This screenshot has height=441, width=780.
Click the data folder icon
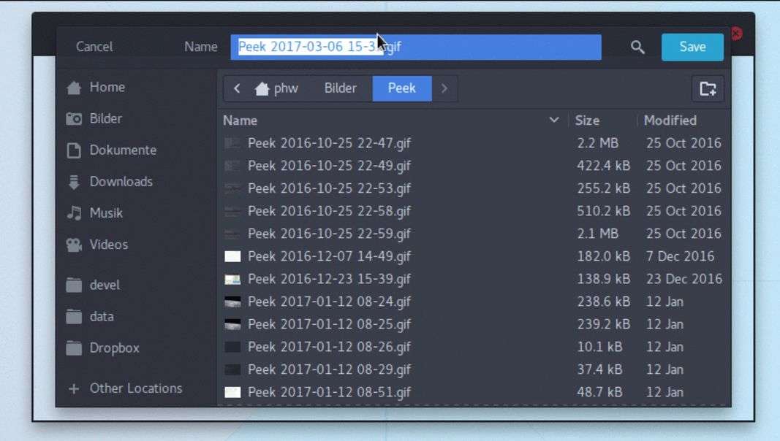(74, 316)
